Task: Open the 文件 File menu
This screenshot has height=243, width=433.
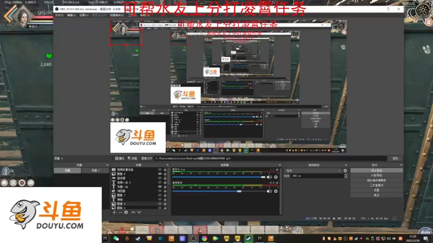Action: click(60, 15)
